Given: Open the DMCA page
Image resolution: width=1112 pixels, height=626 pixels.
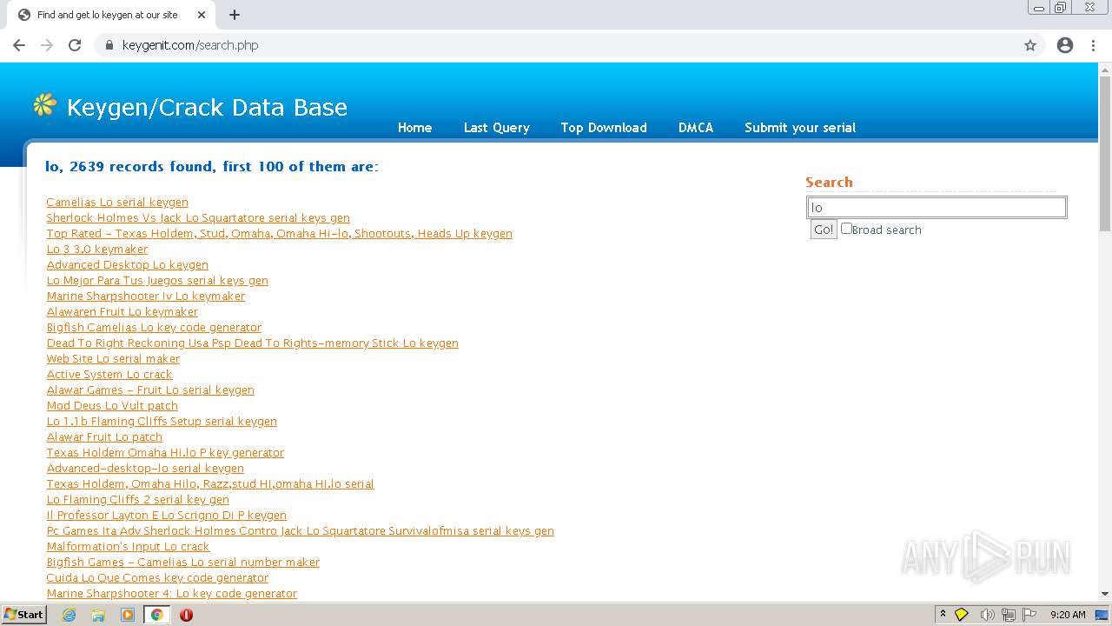Looking at the screenshot, I should pos(696,128).
